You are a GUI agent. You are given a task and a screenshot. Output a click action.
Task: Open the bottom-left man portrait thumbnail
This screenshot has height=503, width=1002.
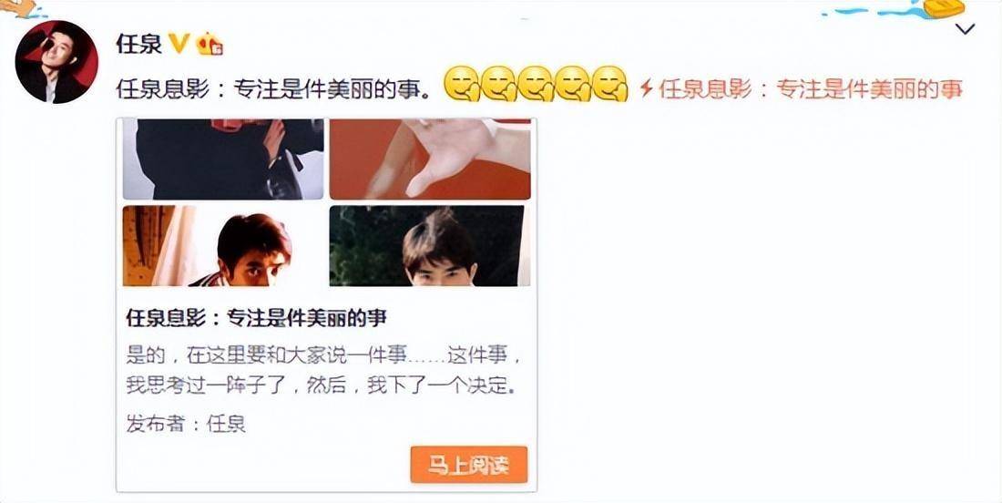point(223,245)
